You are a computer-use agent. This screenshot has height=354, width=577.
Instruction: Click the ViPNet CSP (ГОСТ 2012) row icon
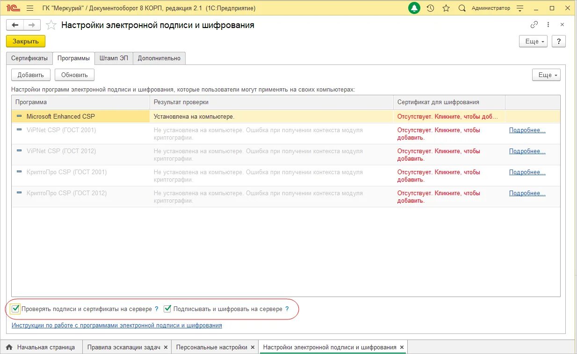point(19,151)
